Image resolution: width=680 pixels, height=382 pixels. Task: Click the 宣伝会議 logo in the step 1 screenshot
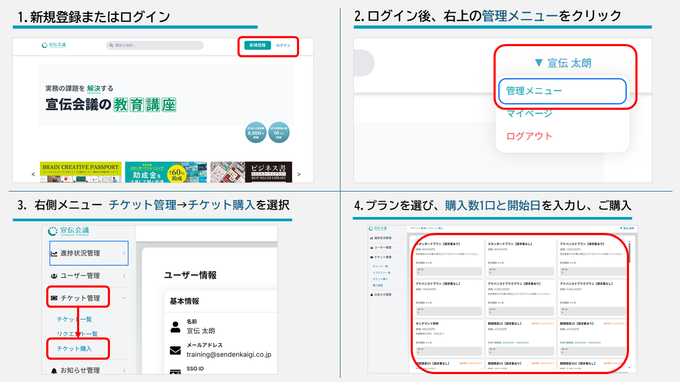(54, 45)
